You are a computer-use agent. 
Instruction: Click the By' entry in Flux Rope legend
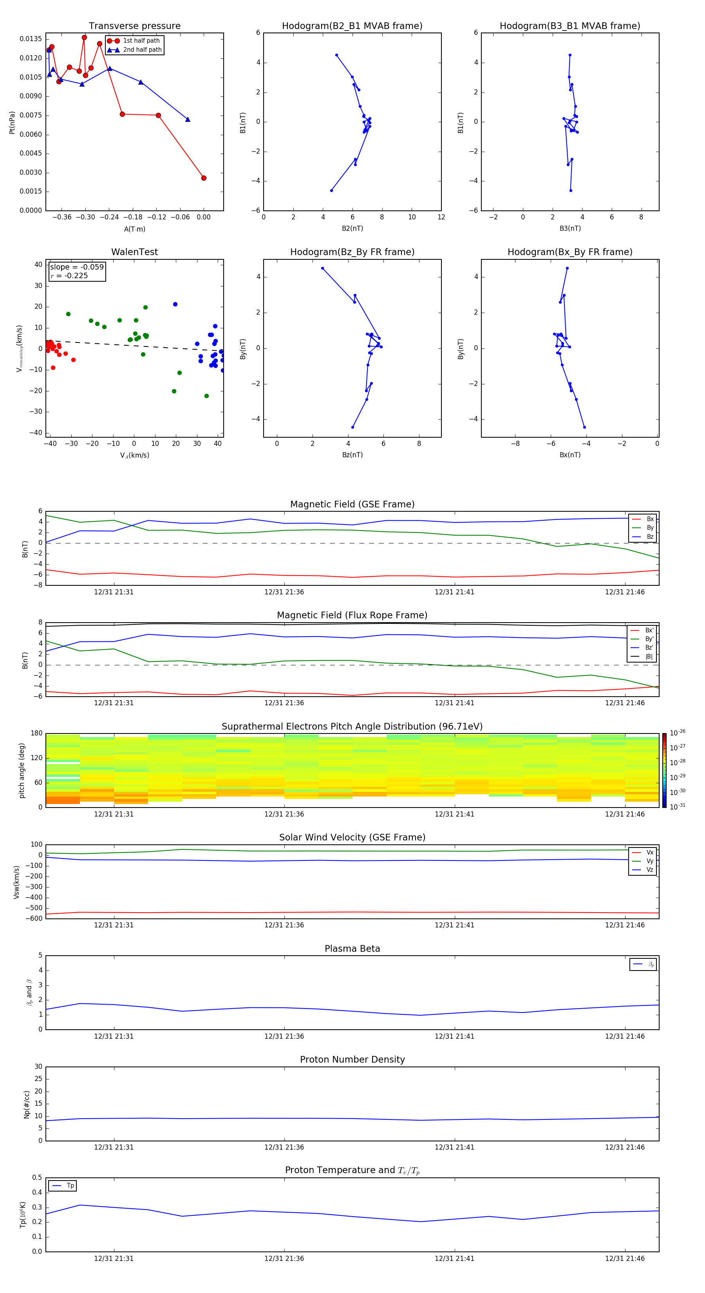click(x=642, y=639)
